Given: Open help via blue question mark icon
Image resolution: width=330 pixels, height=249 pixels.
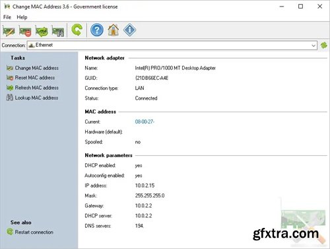Looking at the screenshot, I should click(97, 30).
